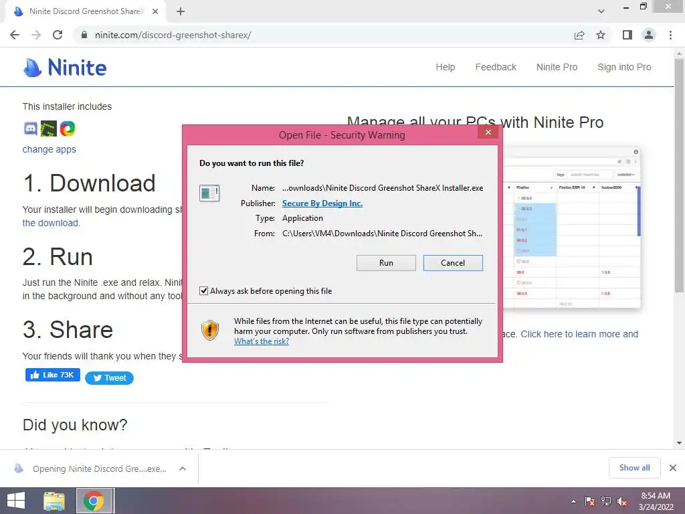The height and width of the screenshot is (514, 685).
Task: Click the Did you know? heading
Action: (x=75, y=425)
